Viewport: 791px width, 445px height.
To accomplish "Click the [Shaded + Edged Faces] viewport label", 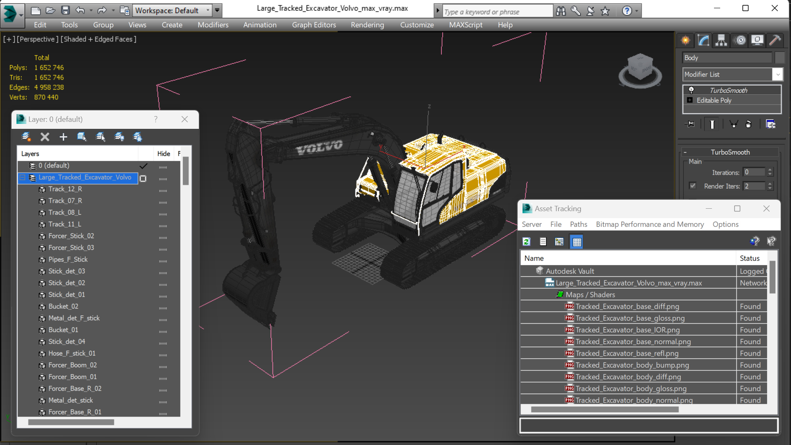I will coord(98,39).
